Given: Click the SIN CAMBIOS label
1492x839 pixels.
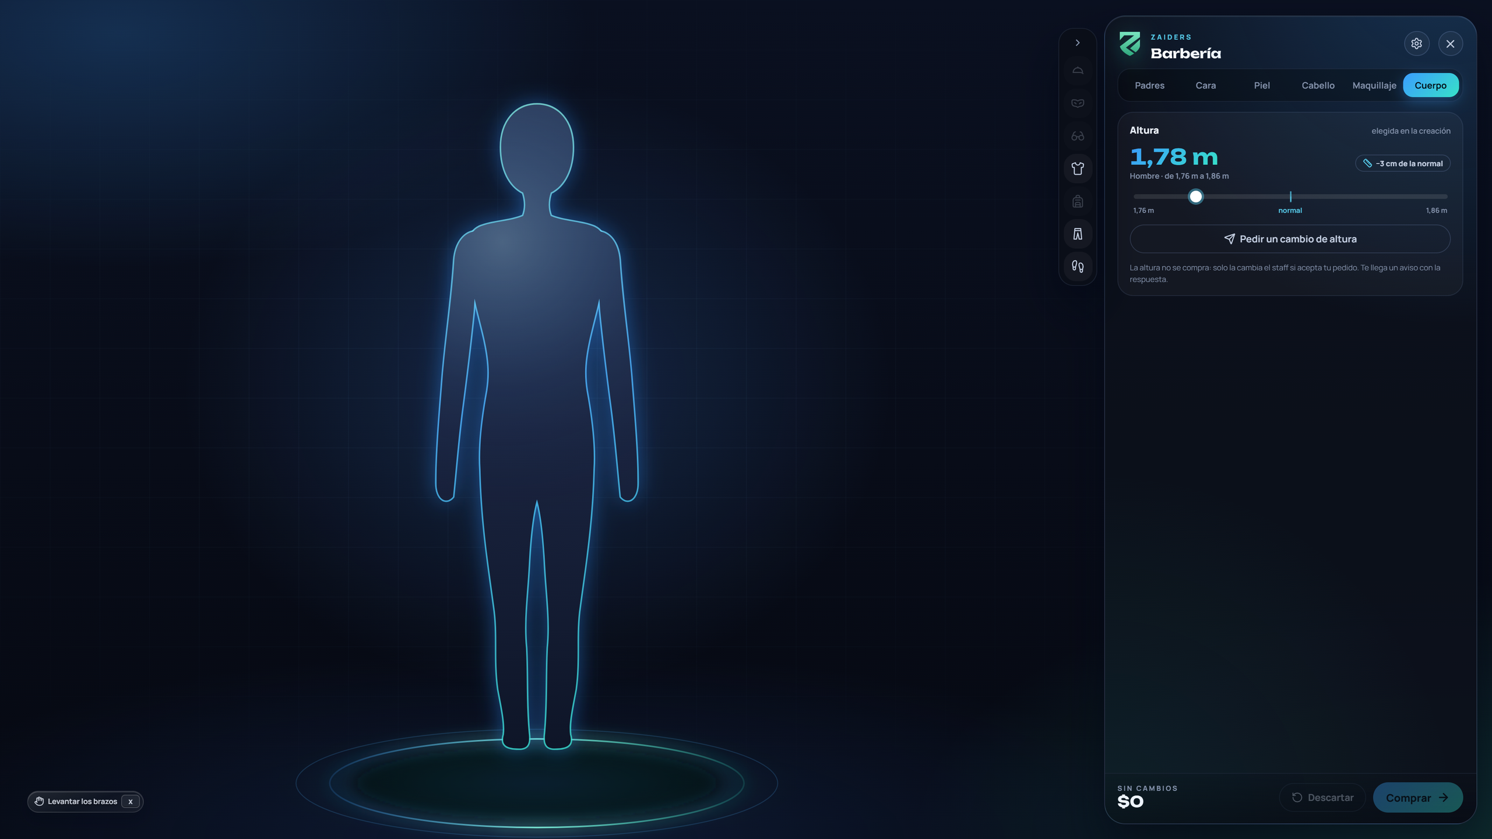Looking at the screenshot, I should point(1147,788).
